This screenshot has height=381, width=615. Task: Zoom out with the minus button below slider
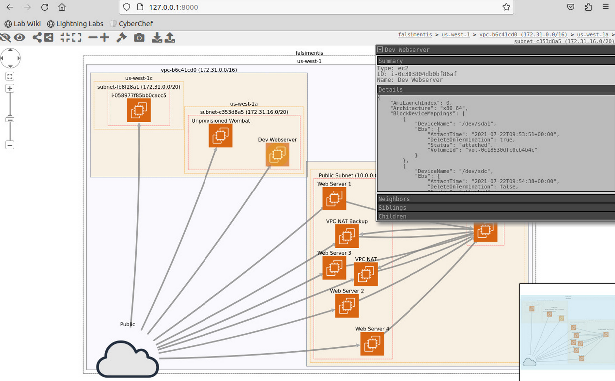[x=10, y=145]
